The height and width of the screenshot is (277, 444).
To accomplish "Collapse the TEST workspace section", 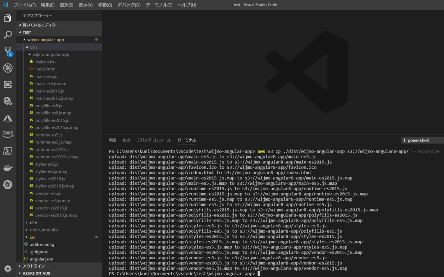I will [59, 32].
